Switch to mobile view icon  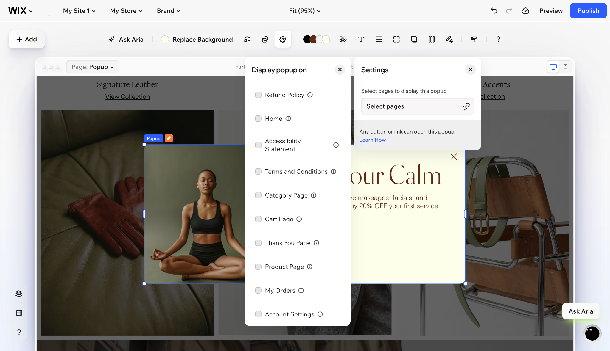click(565, 67)
